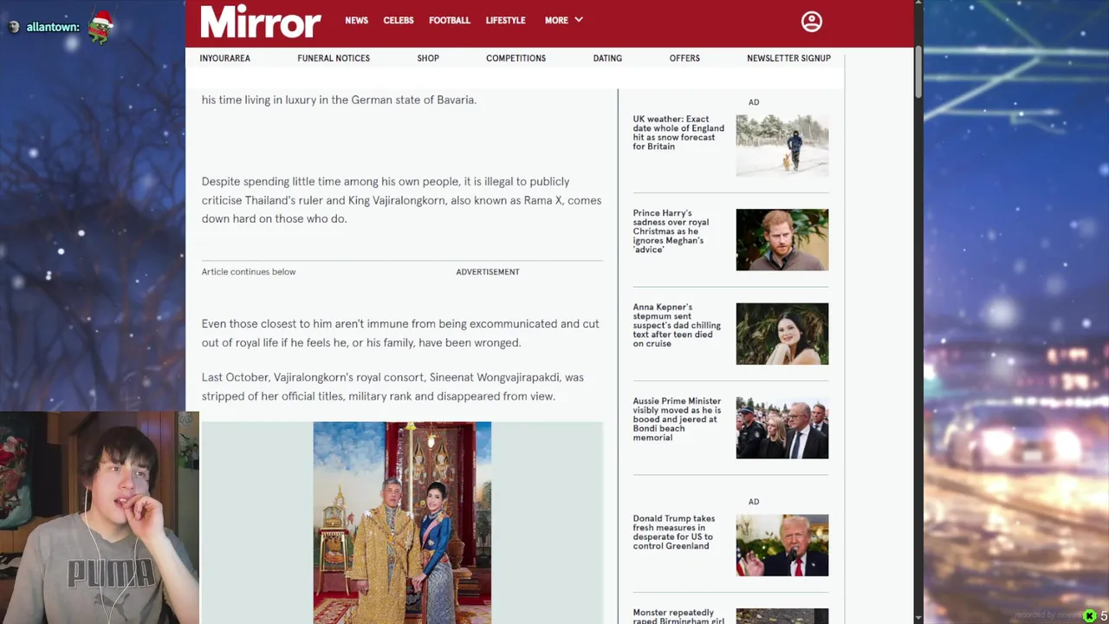
Task: Click the page vertical scrollbar thumb
Action: pos(918,73)
